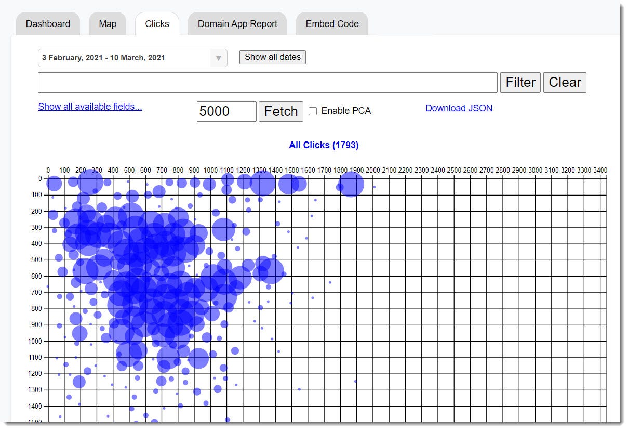Click the large bubble near x-axis 1900
The image size is (628, 430).
pos(351,184)
